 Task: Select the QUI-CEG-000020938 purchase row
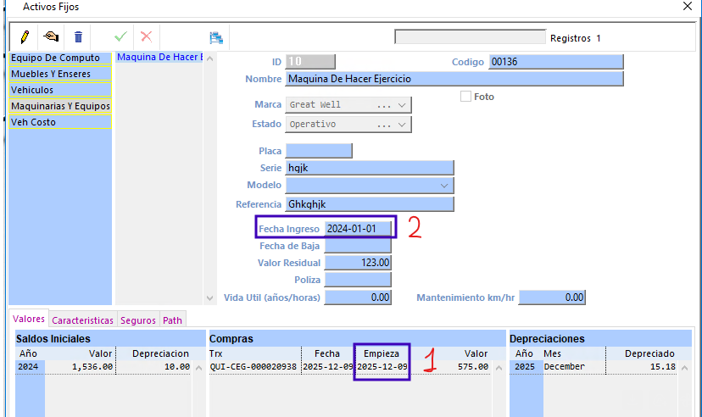tap(254, 367)
